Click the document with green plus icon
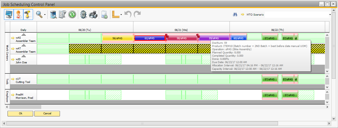Viewport: 338px width, 128px height. [104, 14]
